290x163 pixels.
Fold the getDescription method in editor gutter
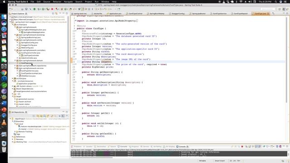76,72
